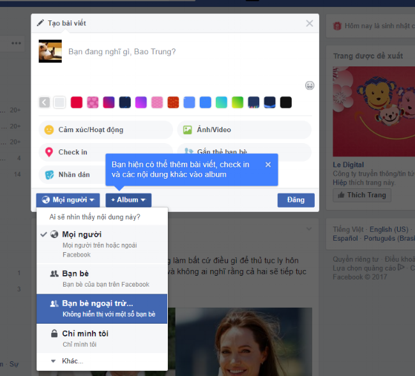Click the emoji smiley icon in composer
Image resolution: width=415 pixels, height=376 pixels.
point(310,86)
